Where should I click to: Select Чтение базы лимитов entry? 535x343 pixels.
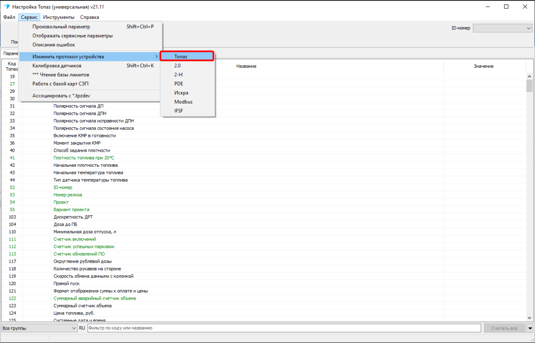click(90, 75)
